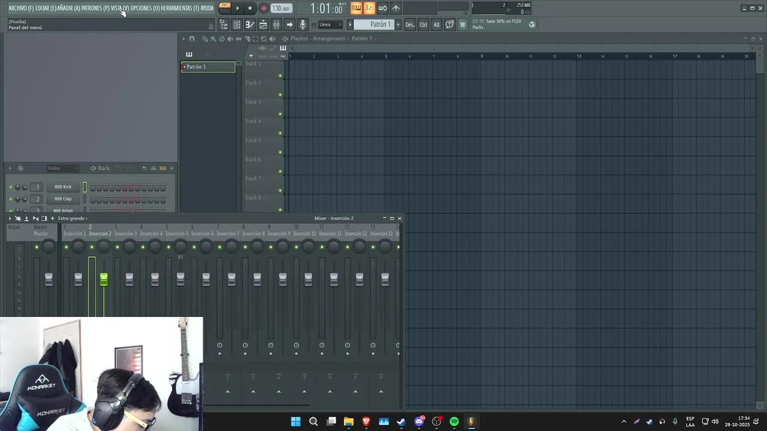Open Extra grande mixer layout dropdown

point(72,218)
